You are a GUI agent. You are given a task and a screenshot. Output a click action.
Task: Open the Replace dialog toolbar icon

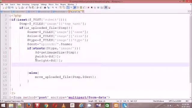click(x=48, y=7)
